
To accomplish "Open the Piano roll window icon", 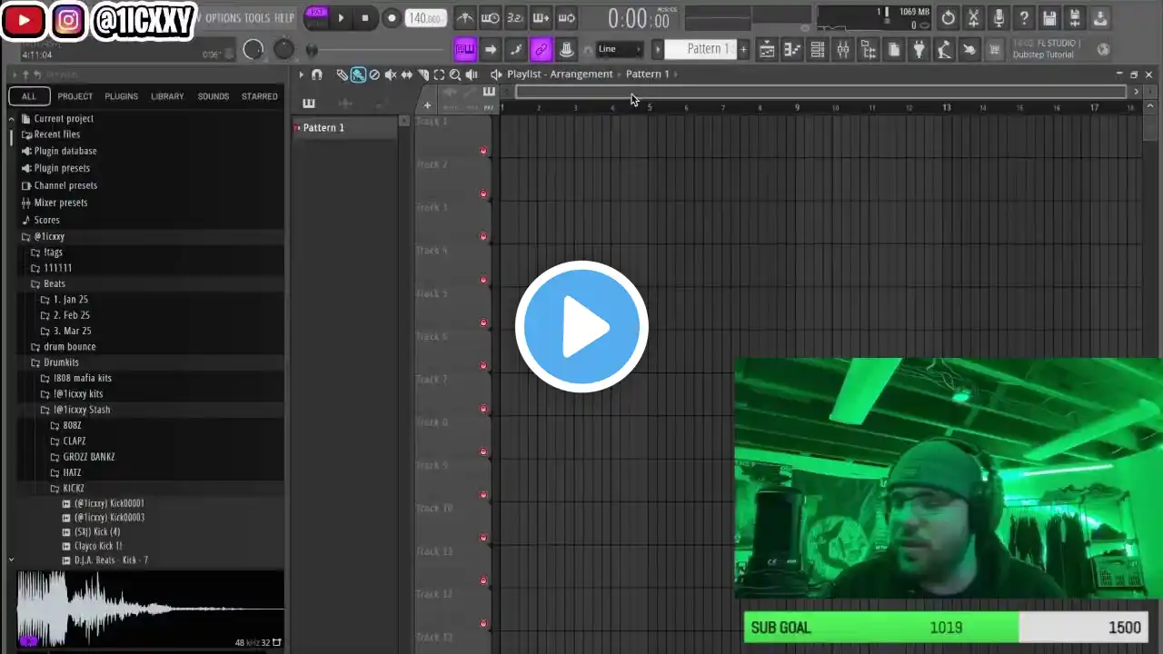I will [792, 50].
